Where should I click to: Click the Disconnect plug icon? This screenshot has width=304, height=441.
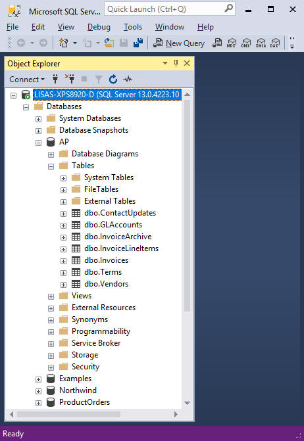[x=70, y=79]
